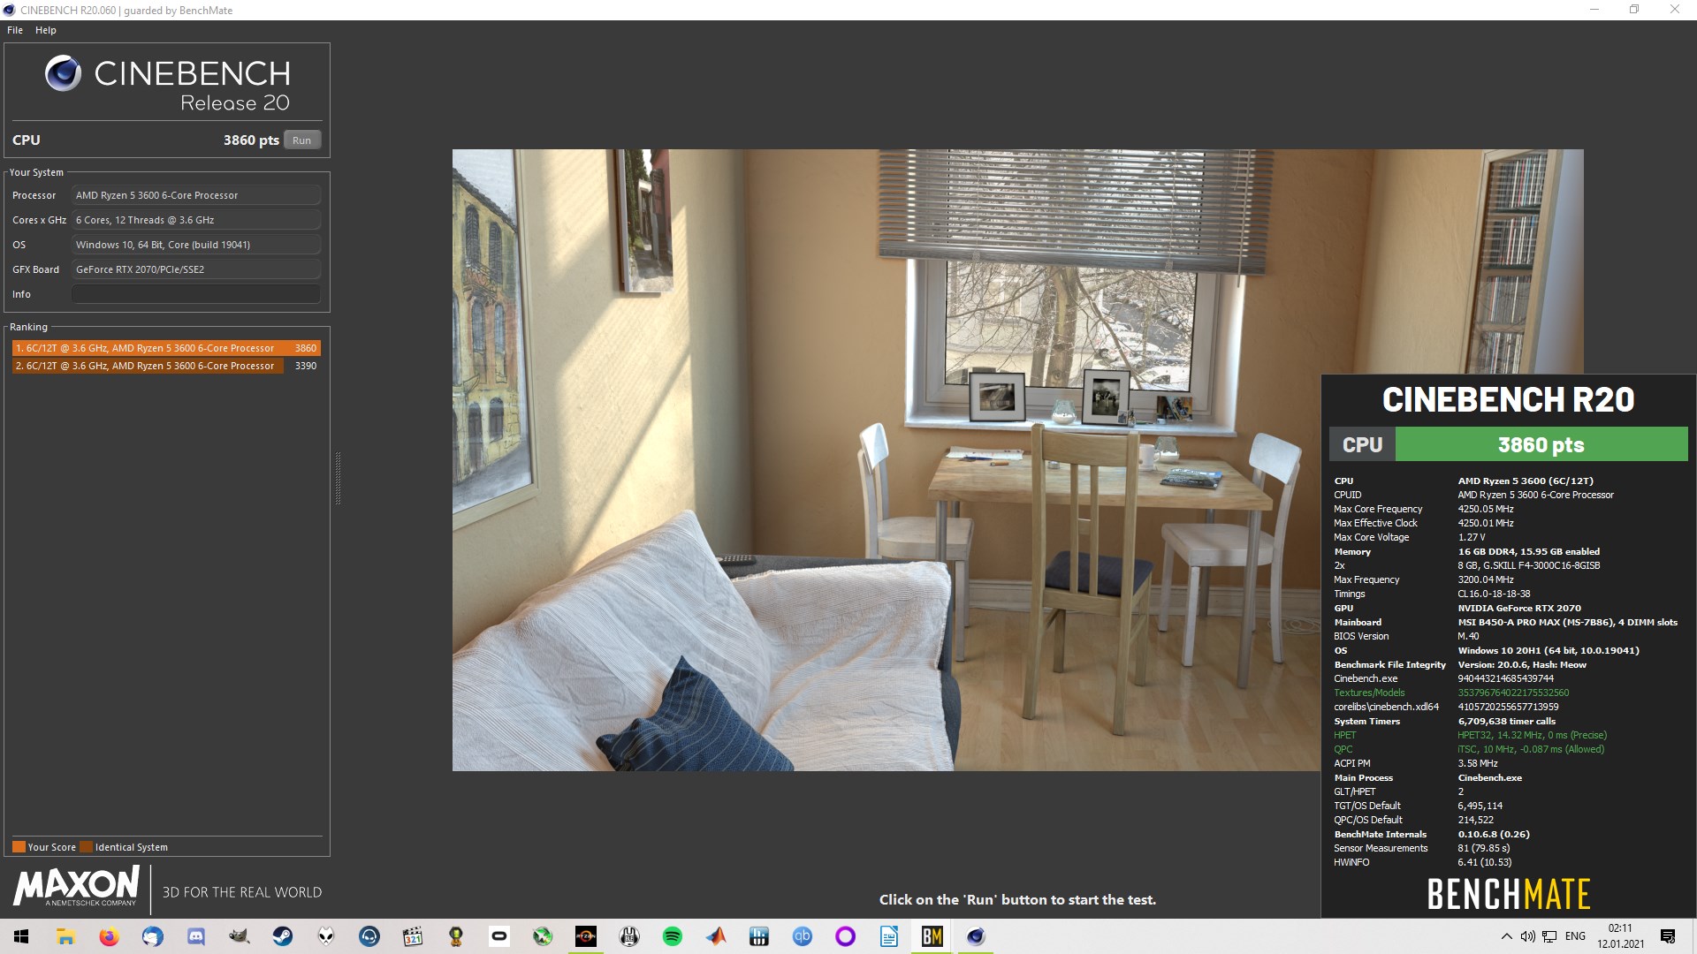Open Discord from the taskbar
The height and width of the screenshot is (954, 1697).
click(195, 936)
